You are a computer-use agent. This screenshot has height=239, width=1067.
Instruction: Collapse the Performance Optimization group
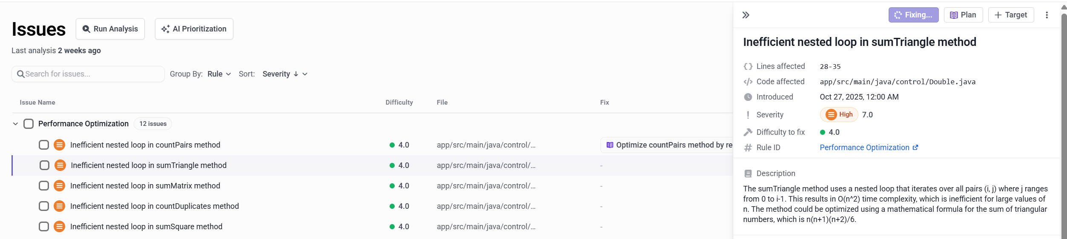[15, 124]
